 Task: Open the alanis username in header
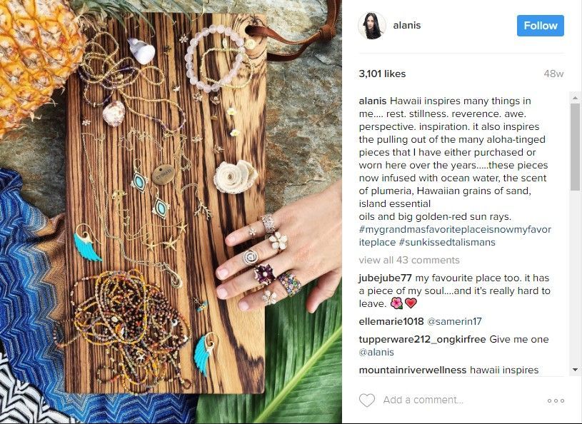click(407, 25)
